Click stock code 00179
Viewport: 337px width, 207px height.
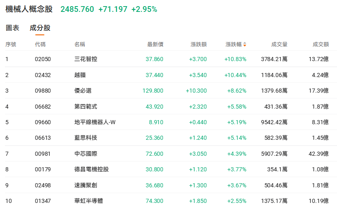tap(43, 169)
